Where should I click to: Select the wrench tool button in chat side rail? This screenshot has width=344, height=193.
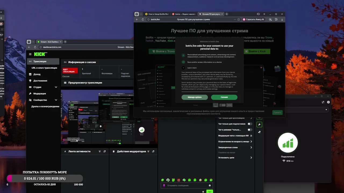click(x=259, y=124)
